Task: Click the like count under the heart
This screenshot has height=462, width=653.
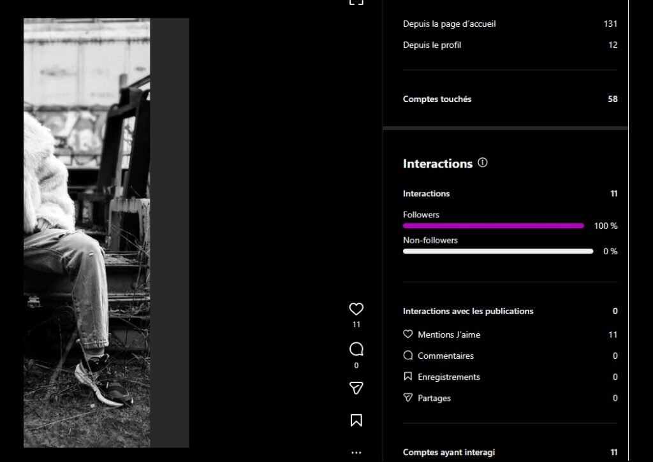Action: tap(356, 324)
